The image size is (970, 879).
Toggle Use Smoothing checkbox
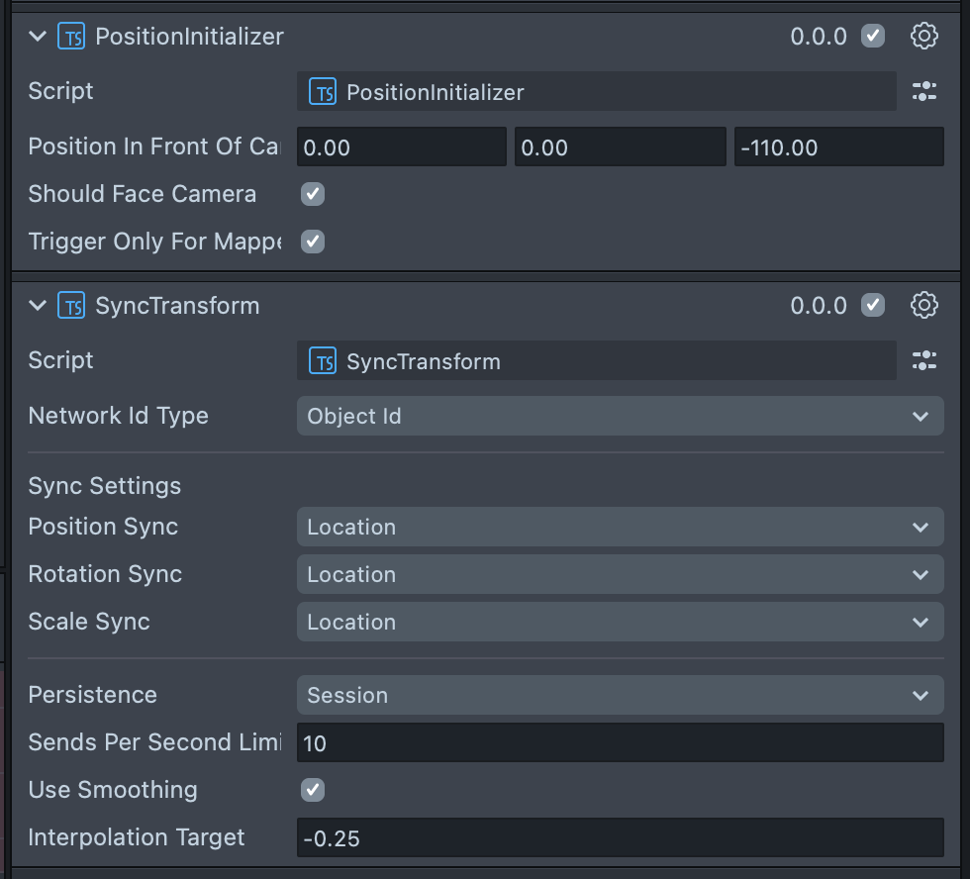point(313,790)
